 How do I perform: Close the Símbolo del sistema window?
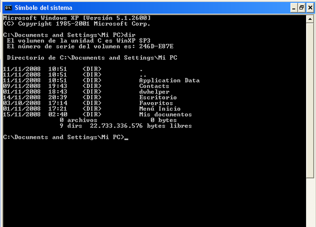pyautogui.click(x=310, y=8)
